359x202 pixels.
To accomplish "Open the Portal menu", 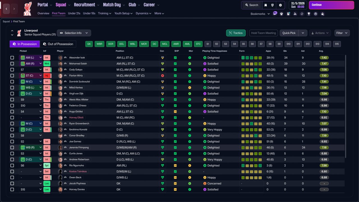I will pos(45,5).
